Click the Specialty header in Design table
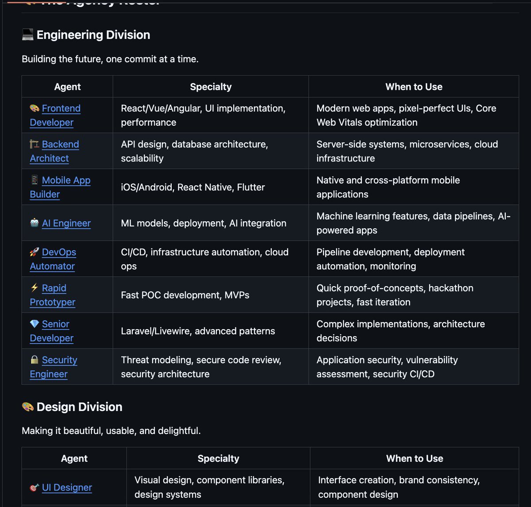The image size is (531, 507). [218, 458]
